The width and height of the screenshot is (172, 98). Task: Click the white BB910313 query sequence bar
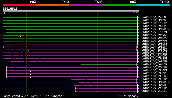71,11
